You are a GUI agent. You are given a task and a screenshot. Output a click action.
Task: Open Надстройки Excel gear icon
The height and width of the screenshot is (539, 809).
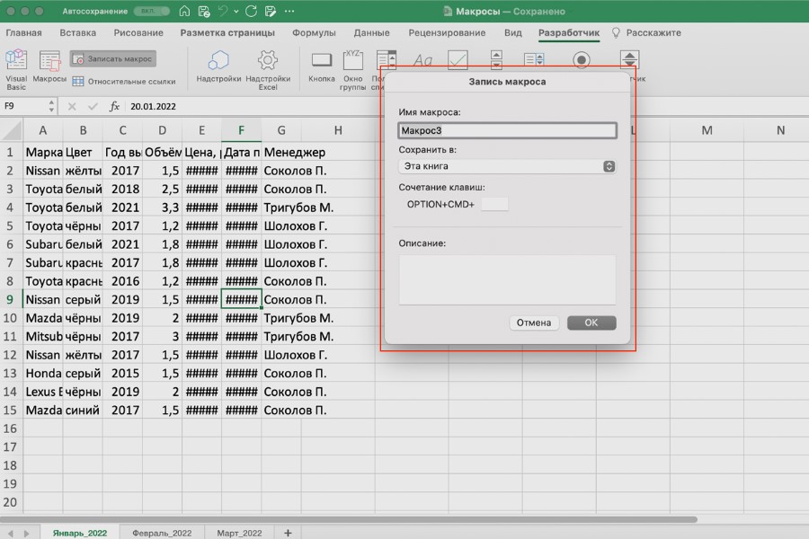(x=267, y=68)
